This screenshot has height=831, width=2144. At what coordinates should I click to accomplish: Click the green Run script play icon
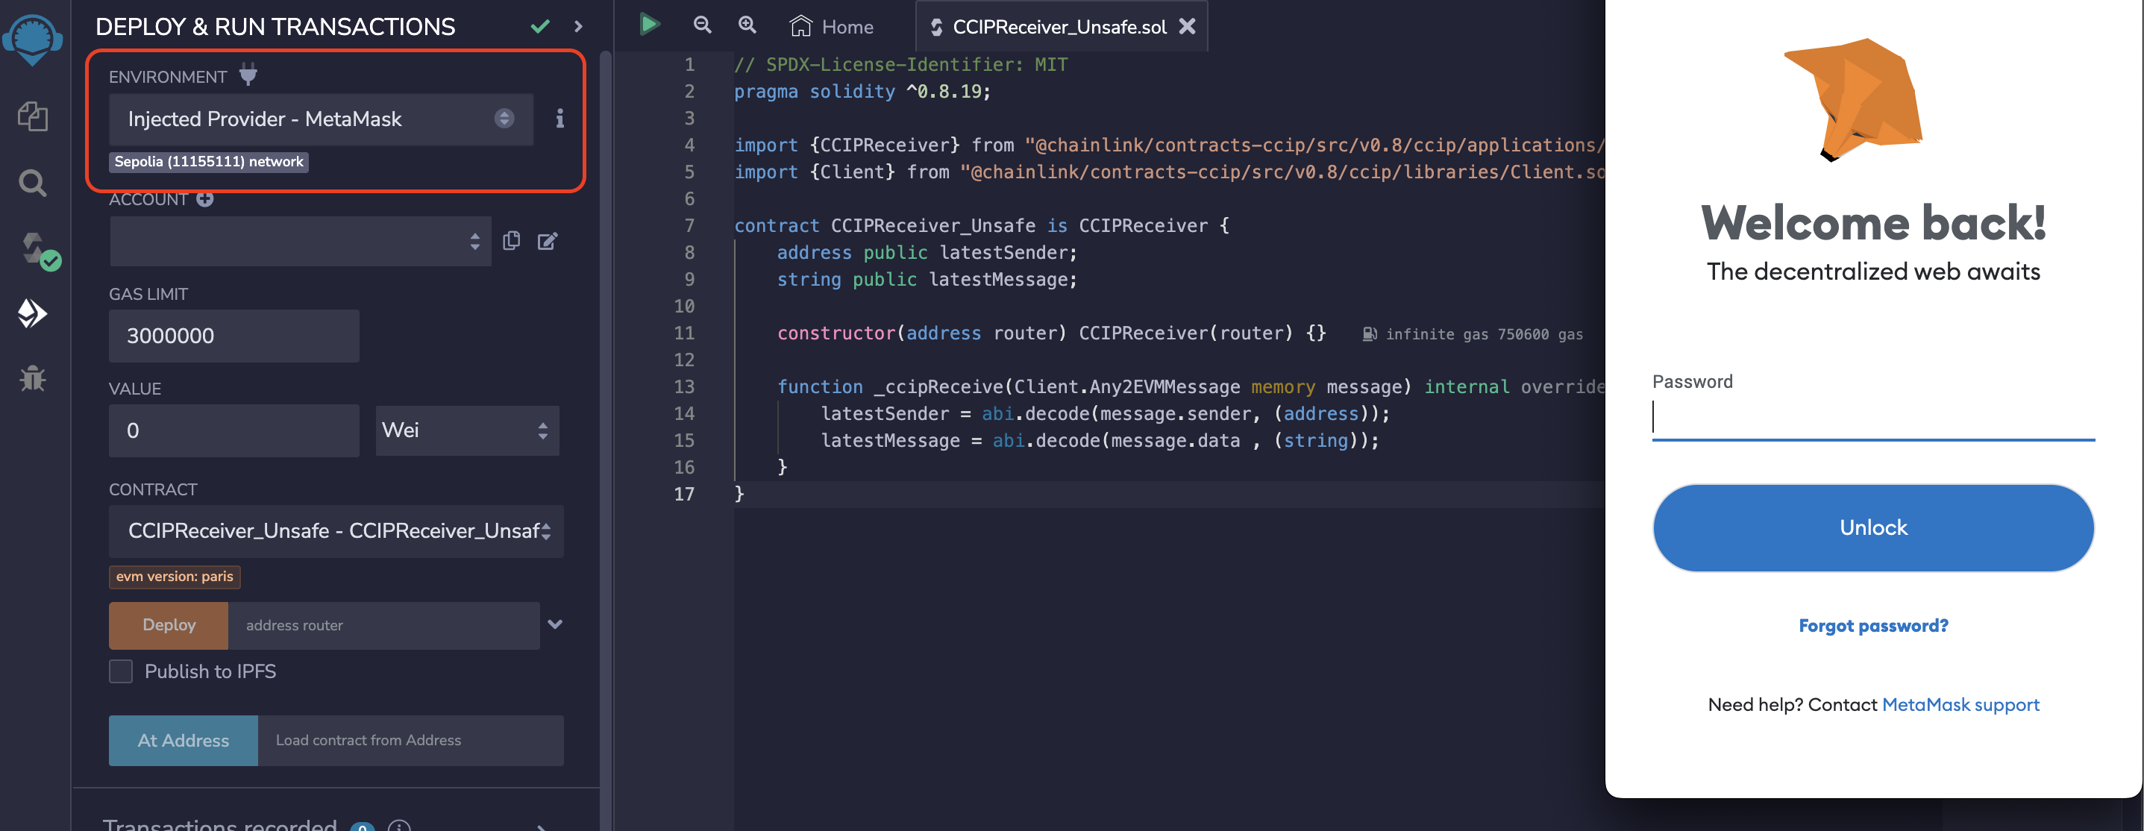649,25
